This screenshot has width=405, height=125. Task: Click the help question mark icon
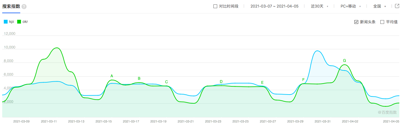tap(24, 7)
